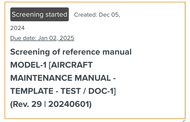This screenshot has height=122, width=190.
Task: Click the Screening started status badge
Action: tap(40, 14)
